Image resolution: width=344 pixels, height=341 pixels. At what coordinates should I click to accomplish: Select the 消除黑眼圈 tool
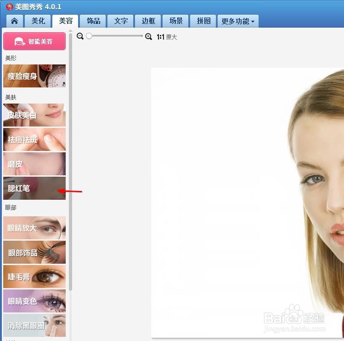coord(34,325)
